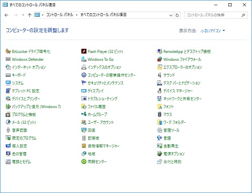Click the ホームグループ icon
This screenshot has width=252, height=193.
click(84, 114)
